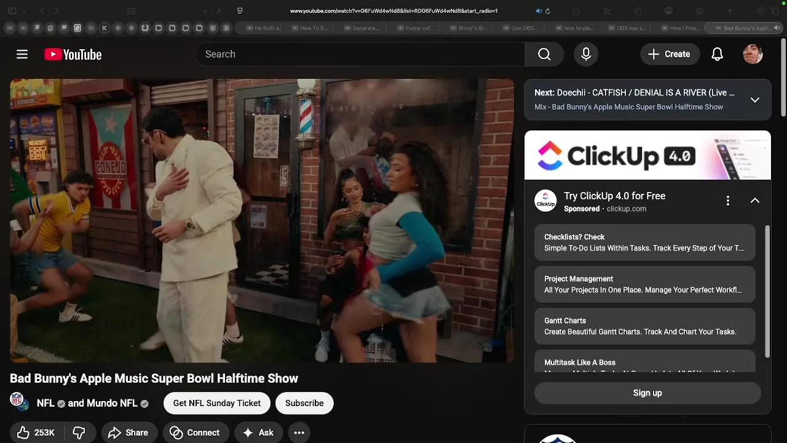Open the ClickUp ad three-dot options
The width and height of the screenshot is (787, 443).
[x=727, y=201]
